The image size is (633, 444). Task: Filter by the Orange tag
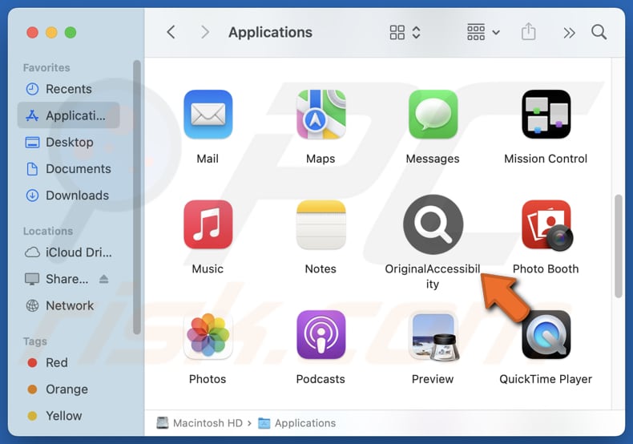tap(69, 390)
